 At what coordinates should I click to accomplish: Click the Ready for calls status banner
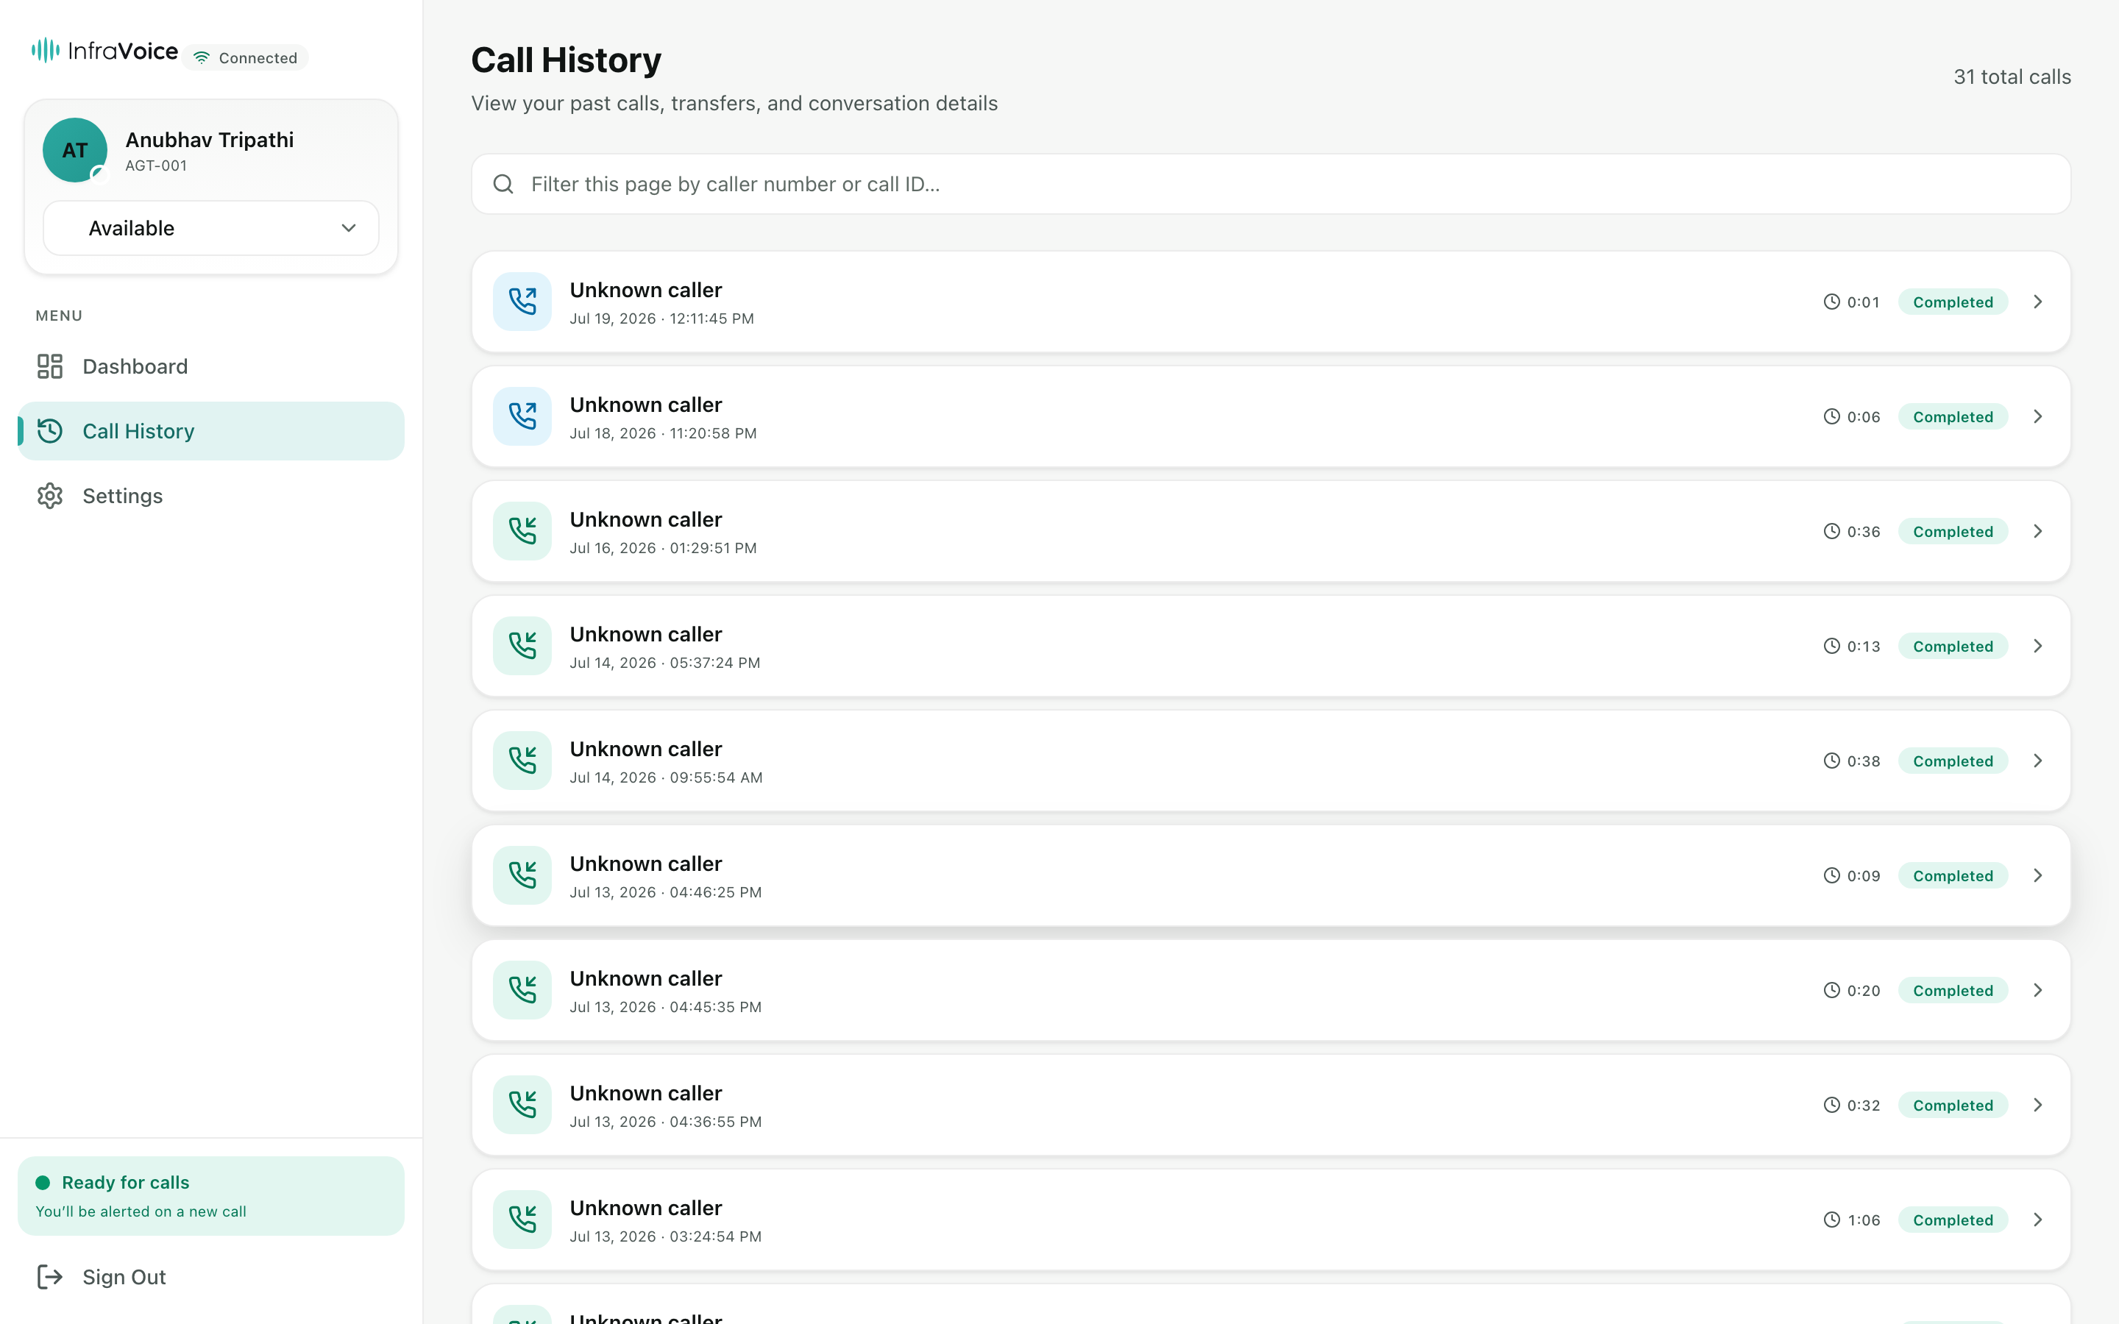pos(211,1195)
